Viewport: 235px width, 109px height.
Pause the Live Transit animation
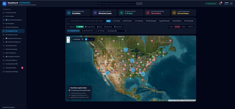click(82, 39)
